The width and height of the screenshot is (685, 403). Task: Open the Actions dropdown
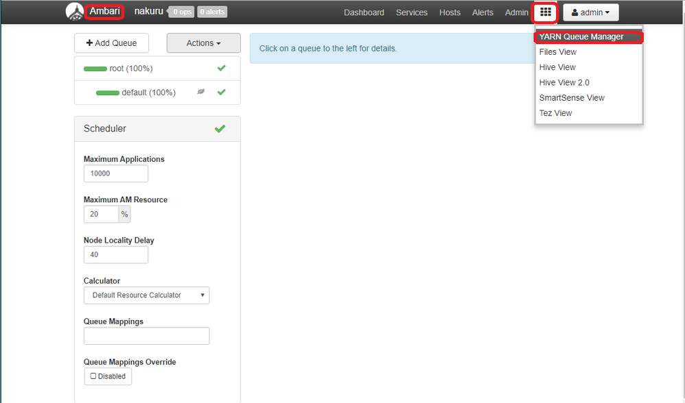point(204,42)
